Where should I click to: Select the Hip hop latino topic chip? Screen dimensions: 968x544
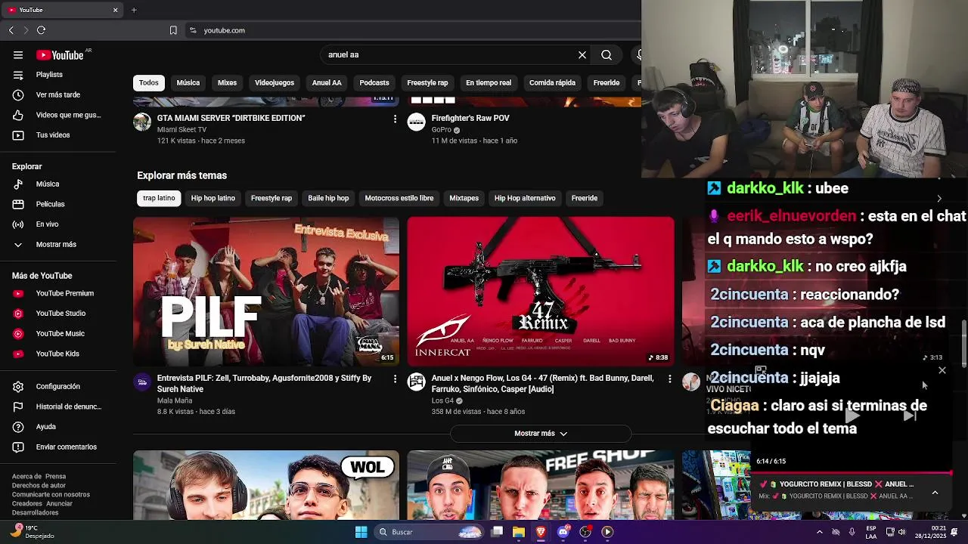pyautogui.click(x=213, y=198)
